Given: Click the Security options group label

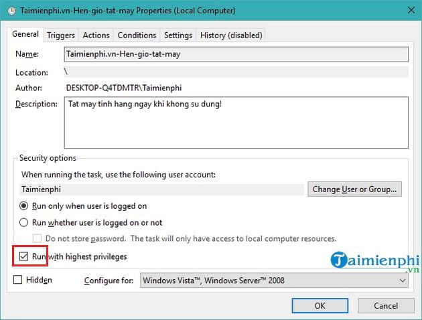Looking at the screenshot, I should tap(48, 158).
